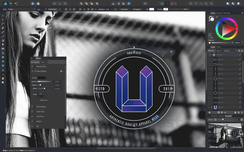
Task: Click the Character button
Action: (x=124, y=9)
